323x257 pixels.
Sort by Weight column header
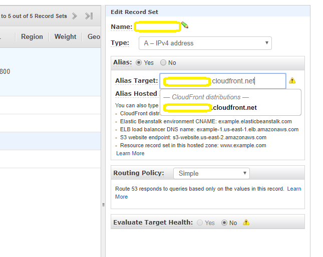[65, 36]
